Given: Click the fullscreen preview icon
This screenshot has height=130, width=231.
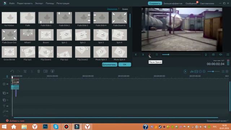Looking at the screenshot, I should pos(228,55).
